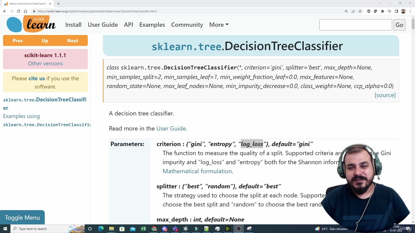Open Chrome's three-dot menu
The image size is (415, 233).
click(410, 11)
